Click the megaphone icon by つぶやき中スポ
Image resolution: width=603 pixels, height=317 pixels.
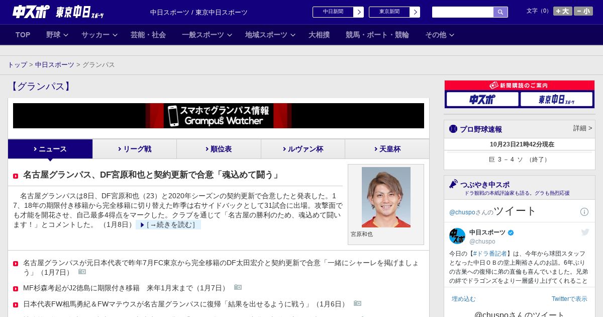point(454,184)
